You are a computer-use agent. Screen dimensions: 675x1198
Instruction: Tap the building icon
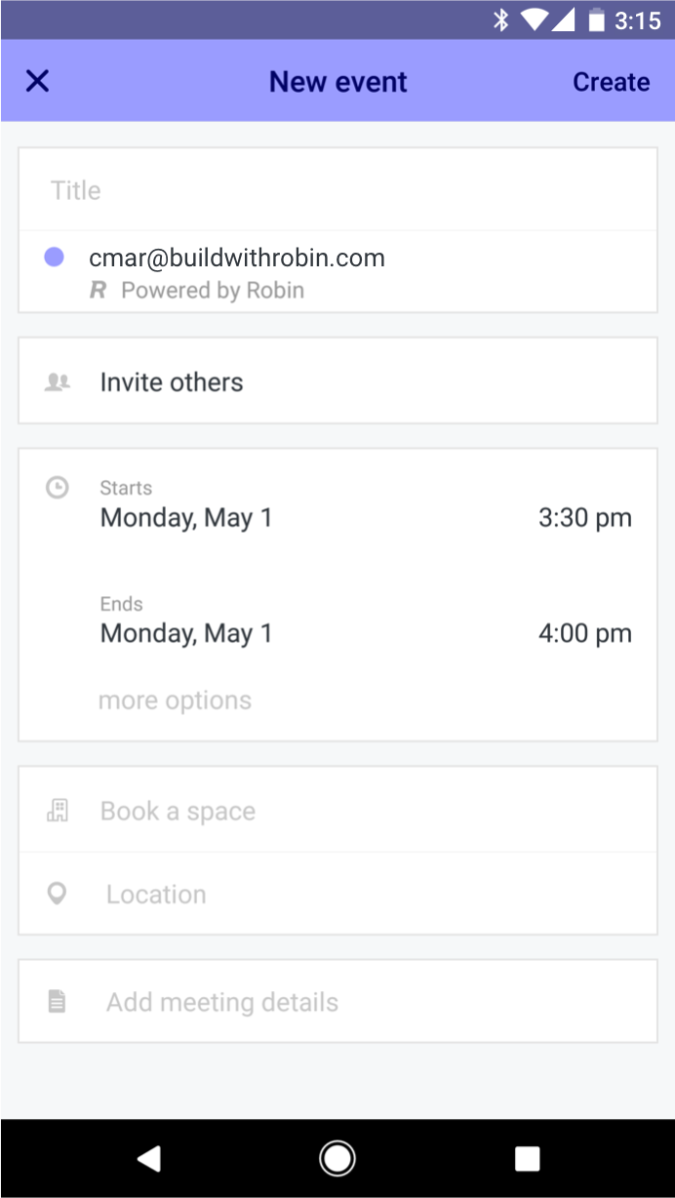(x=58, y=811)
